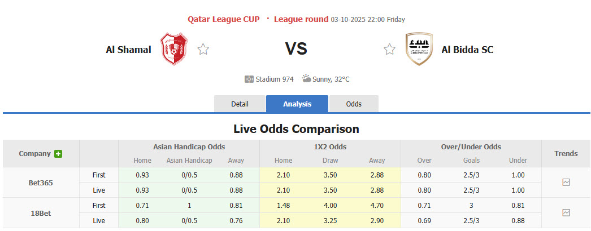Click the Trends column header
591x231 pixels.
click(x=566, y=153)
